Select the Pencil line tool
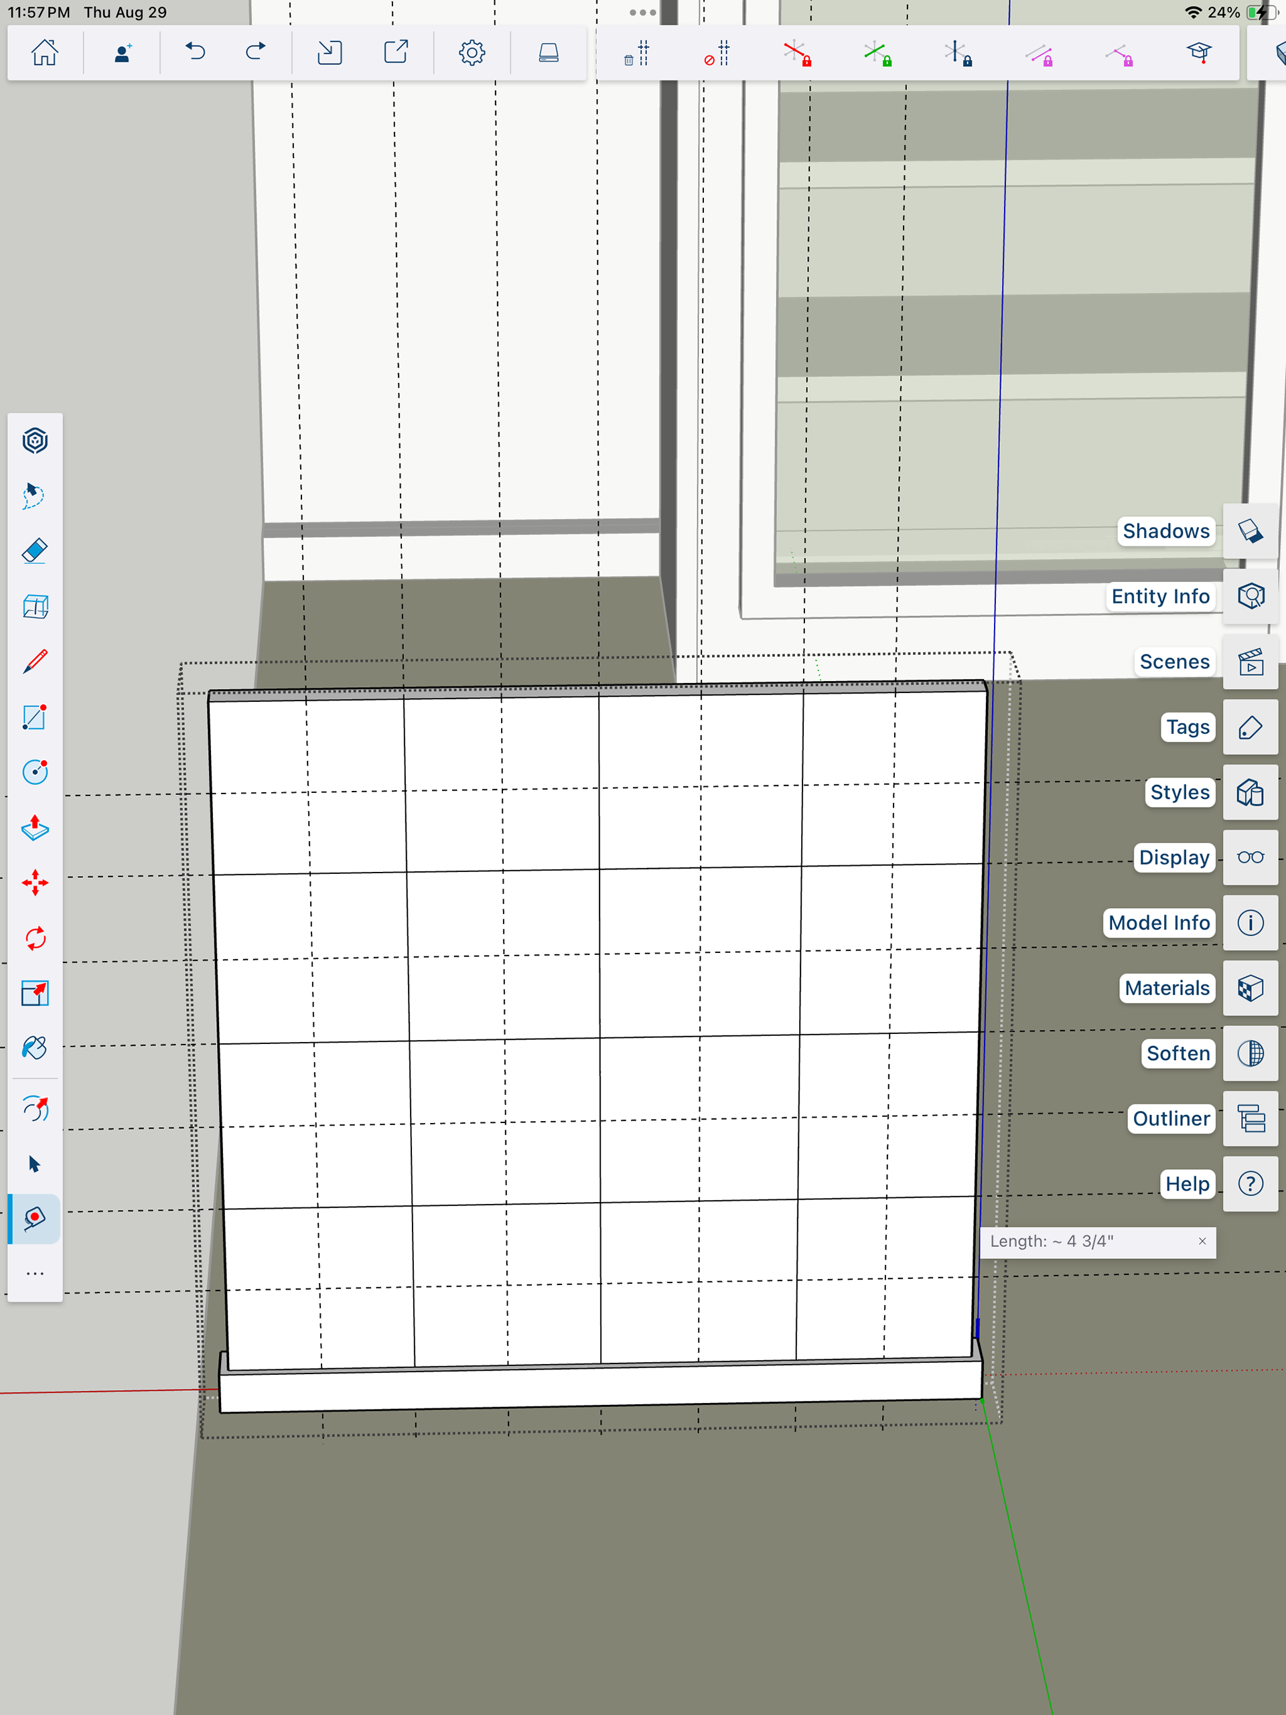 click(x=35, y=662)
